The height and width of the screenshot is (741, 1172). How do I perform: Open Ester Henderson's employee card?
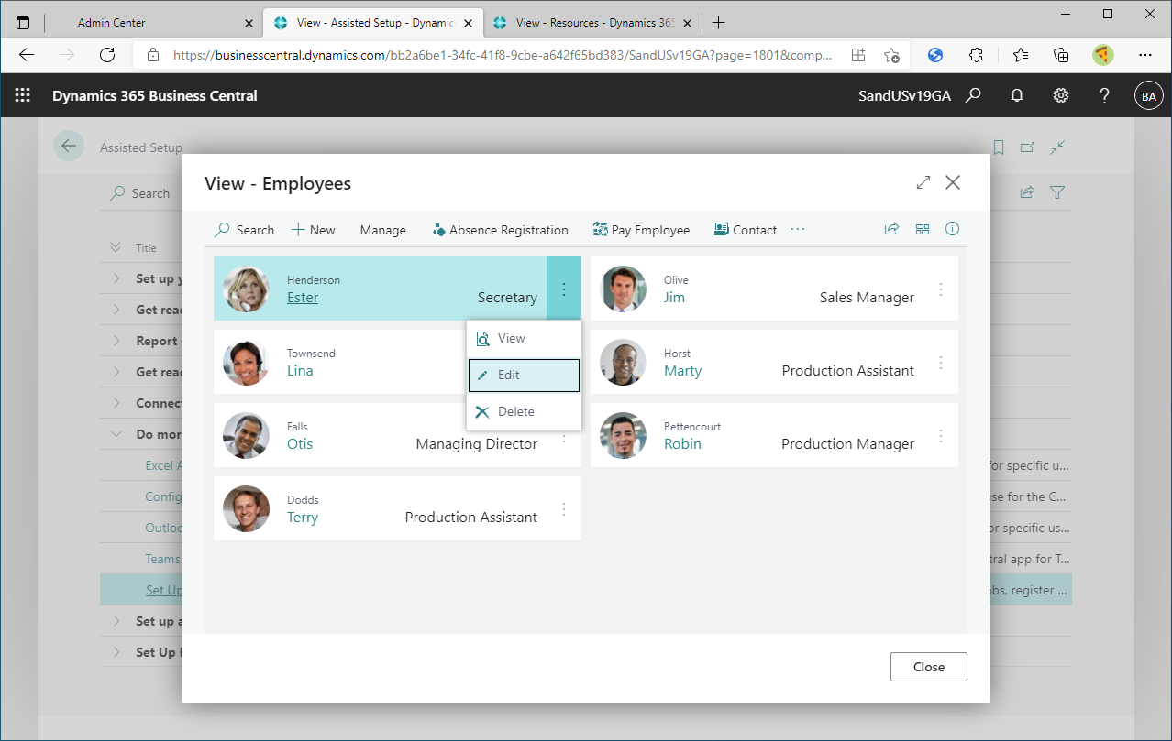tap(303, 297)
